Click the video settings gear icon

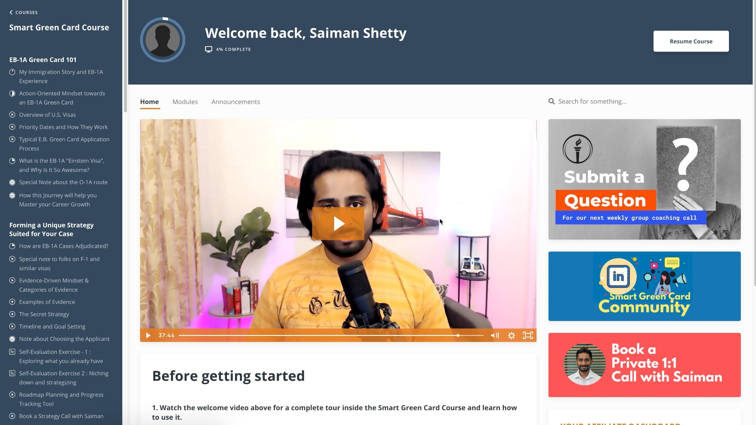511,336
